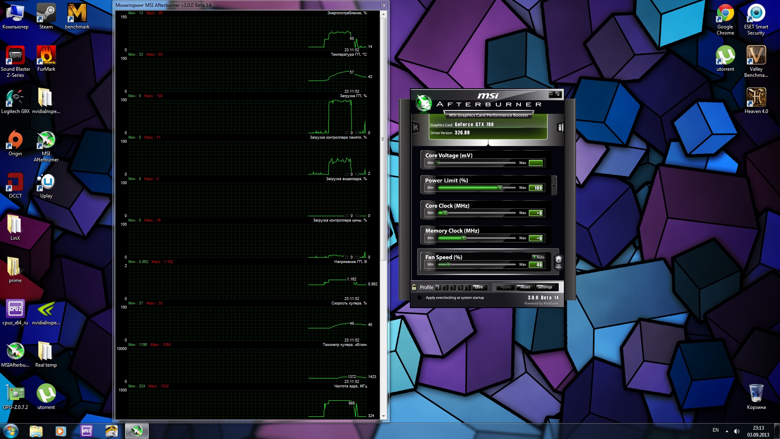Toggle the profile lock padlock icon
Viewport: 780px width, 439px height.
(414, 287)
